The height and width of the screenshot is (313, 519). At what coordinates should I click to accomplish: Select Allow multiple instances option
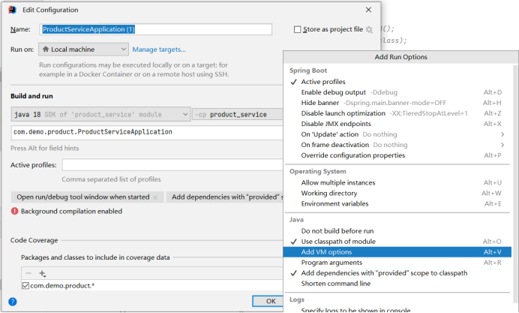point(397,183)
